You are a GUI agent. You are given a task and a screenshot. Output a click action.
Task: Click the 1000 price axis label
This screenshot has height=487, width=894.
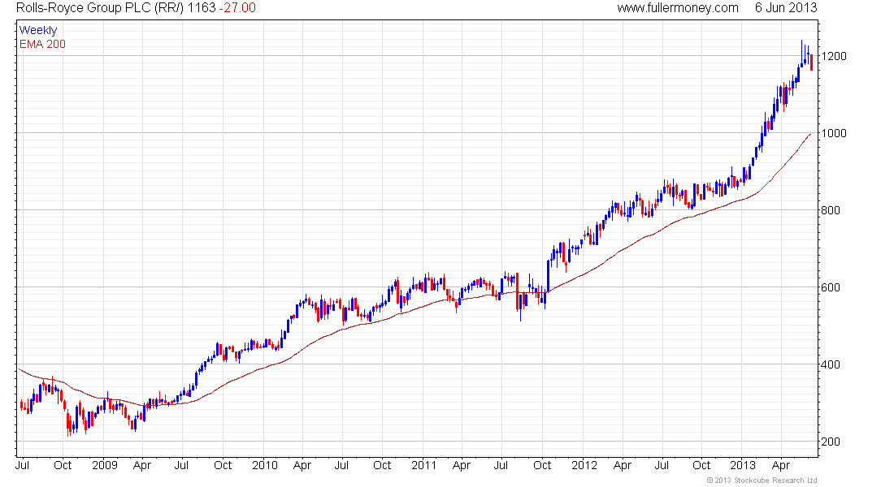pyautogui.click(x=834, y=133)
